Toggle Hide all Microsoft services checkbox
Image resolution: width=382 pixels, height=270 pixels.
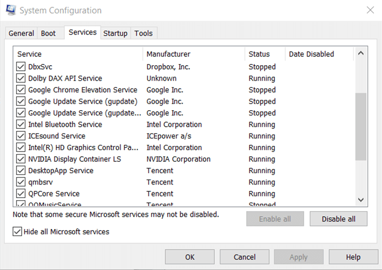pyautogui.click(x=17, y=232)
